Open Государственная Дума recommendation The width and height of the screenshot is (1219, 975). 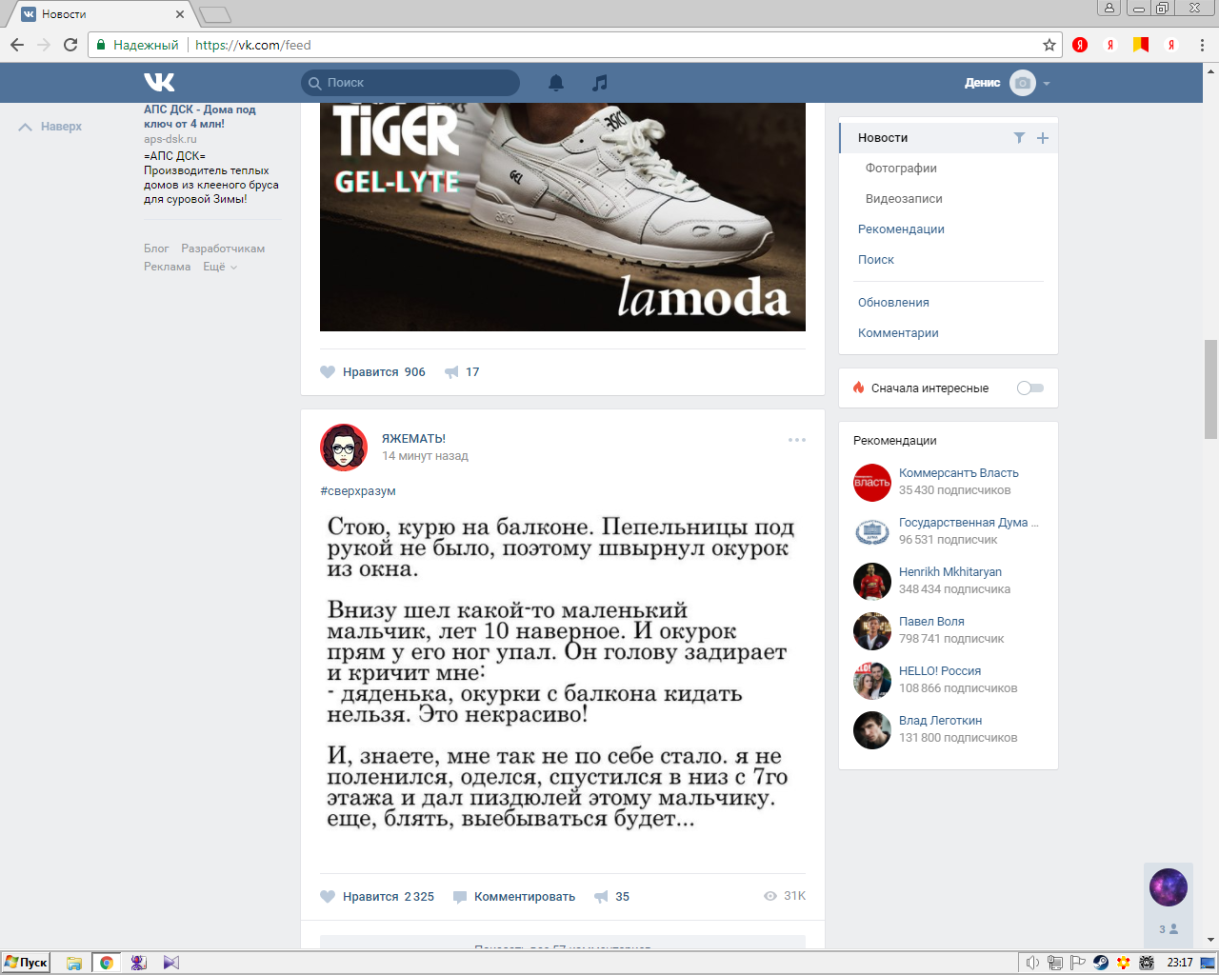pos(969,523)
